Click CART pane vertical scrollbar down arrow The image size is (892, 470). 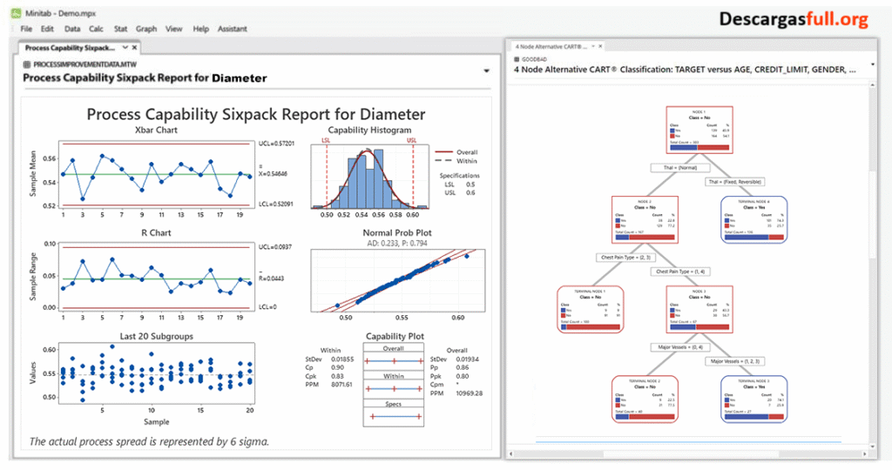pyautogui.click(x=873, y=446)
